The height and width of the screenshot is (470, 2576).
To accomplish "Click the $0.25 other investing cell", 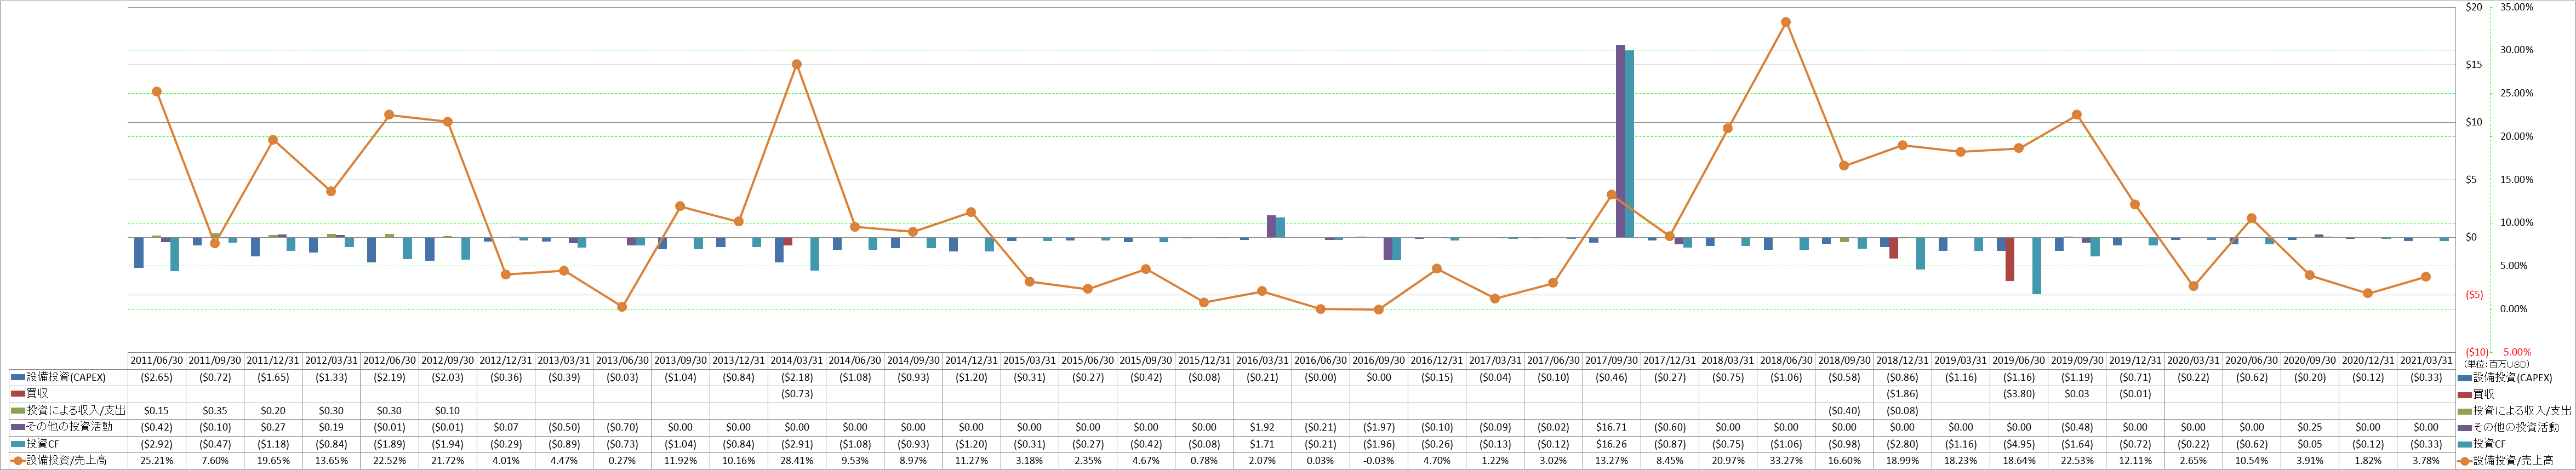I will click(x=2310, y=427).
